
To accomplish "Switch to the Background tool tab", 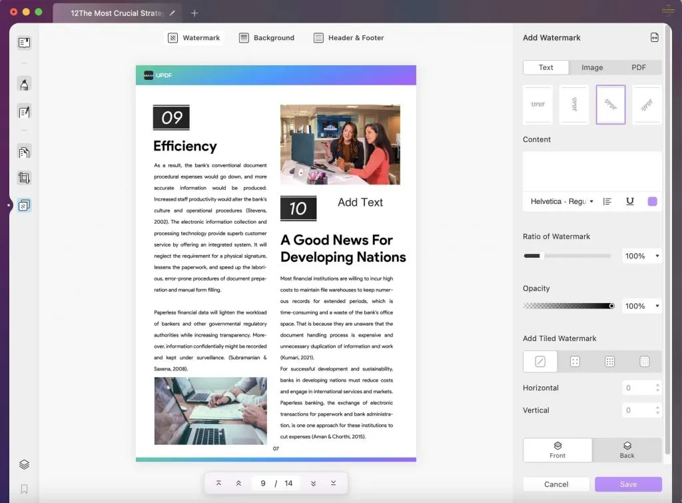I will [266, 38].
